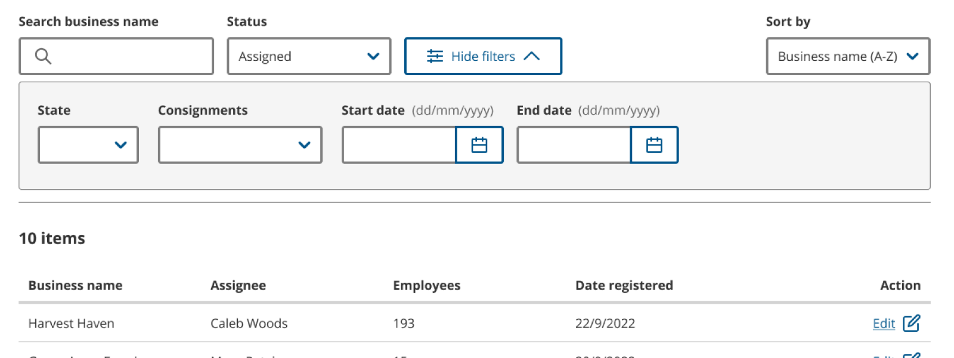Image resolution: width=954 pixels, height=358 pixels.
Task: Open the State filter dropdown
Action: pyautogui.click(x=88, y=145)
